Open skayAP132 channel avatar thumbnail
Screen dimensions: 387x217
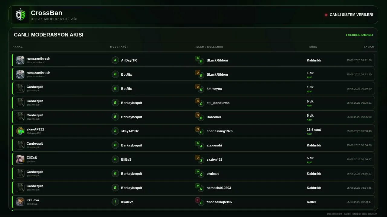pyautogui.click(x=20, y=131)
